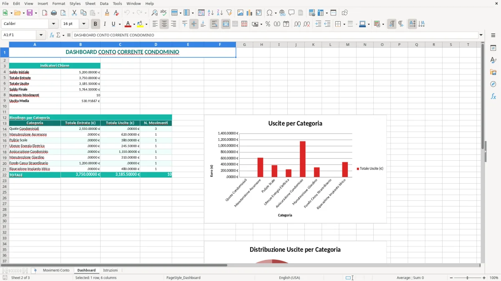The image size is (501, 281).
Task: Switch to the Movimenti Conto sheet tab
Action: 56,270
